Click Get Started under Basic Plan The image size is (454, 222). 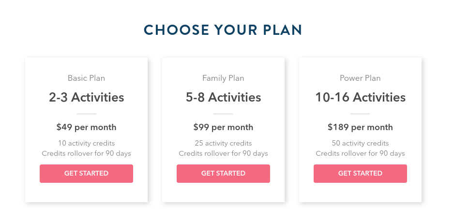(86, 173)
